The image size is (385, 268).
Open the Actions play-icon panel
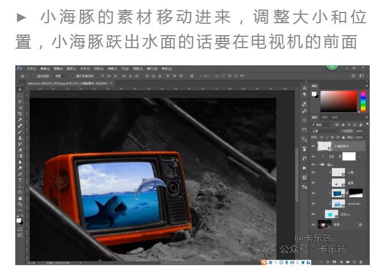(305, 168)
